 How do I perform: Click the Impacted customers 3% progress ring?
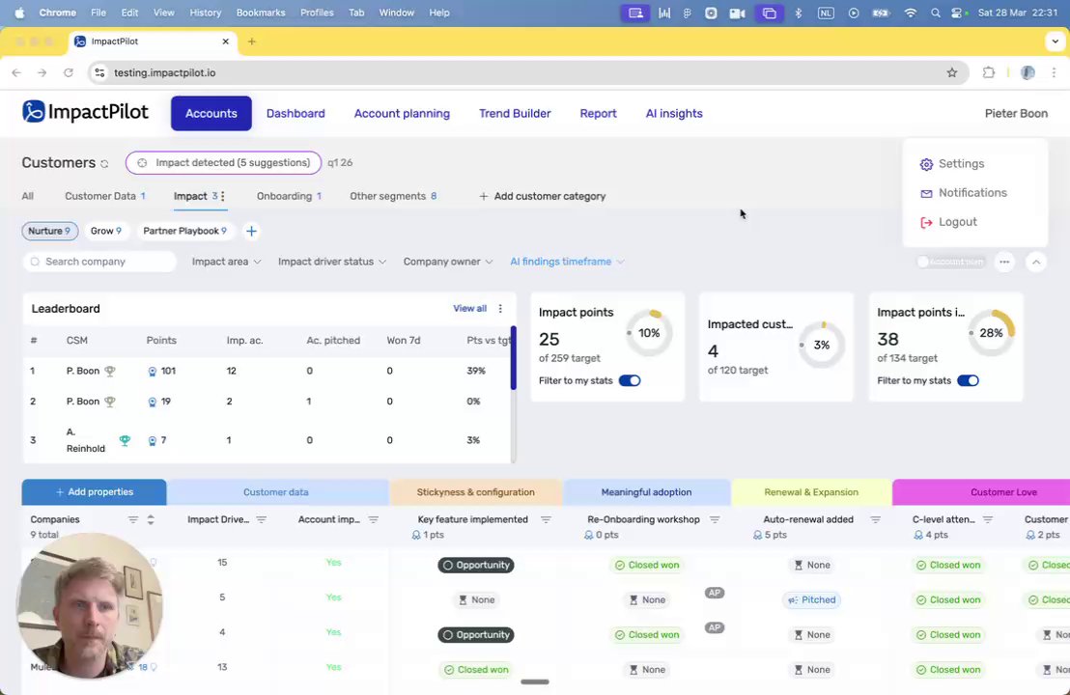tap(821, 346)
